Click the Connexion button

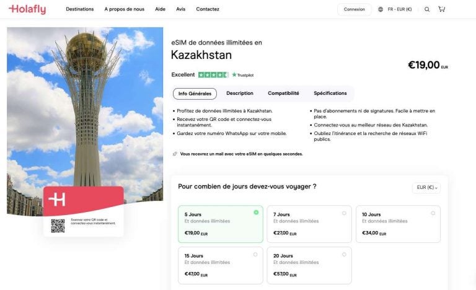[355, 9]
